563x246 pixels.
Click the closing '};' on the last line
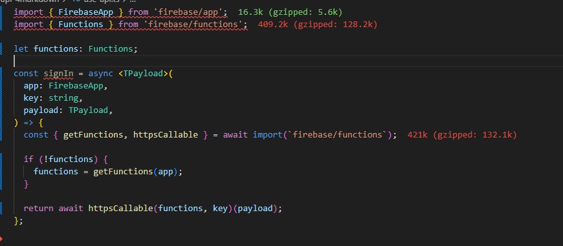click(x=18, y=221)
